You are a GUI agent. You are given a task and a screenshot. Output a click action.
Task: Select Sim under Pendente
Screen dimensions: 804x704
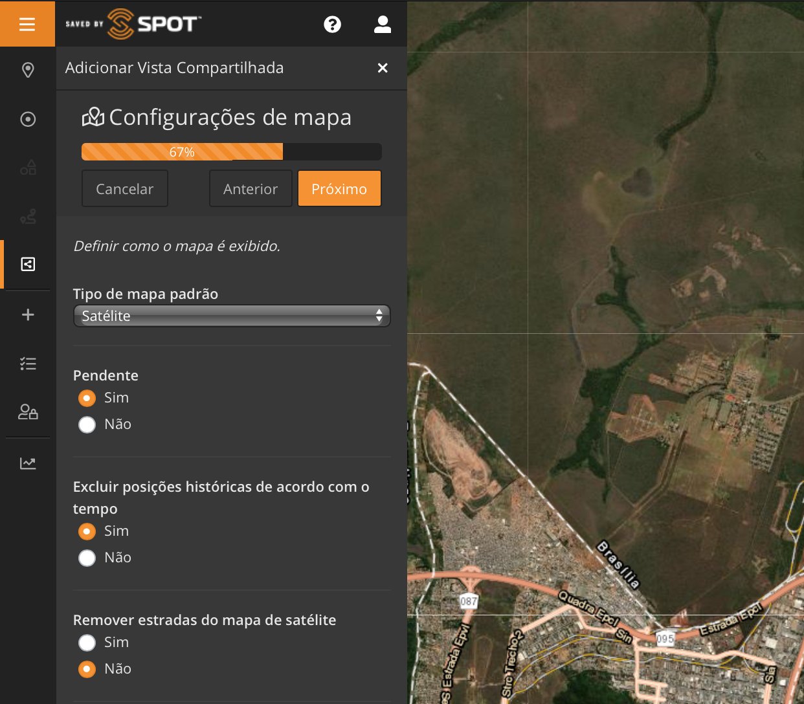click(x=87, y=398)
